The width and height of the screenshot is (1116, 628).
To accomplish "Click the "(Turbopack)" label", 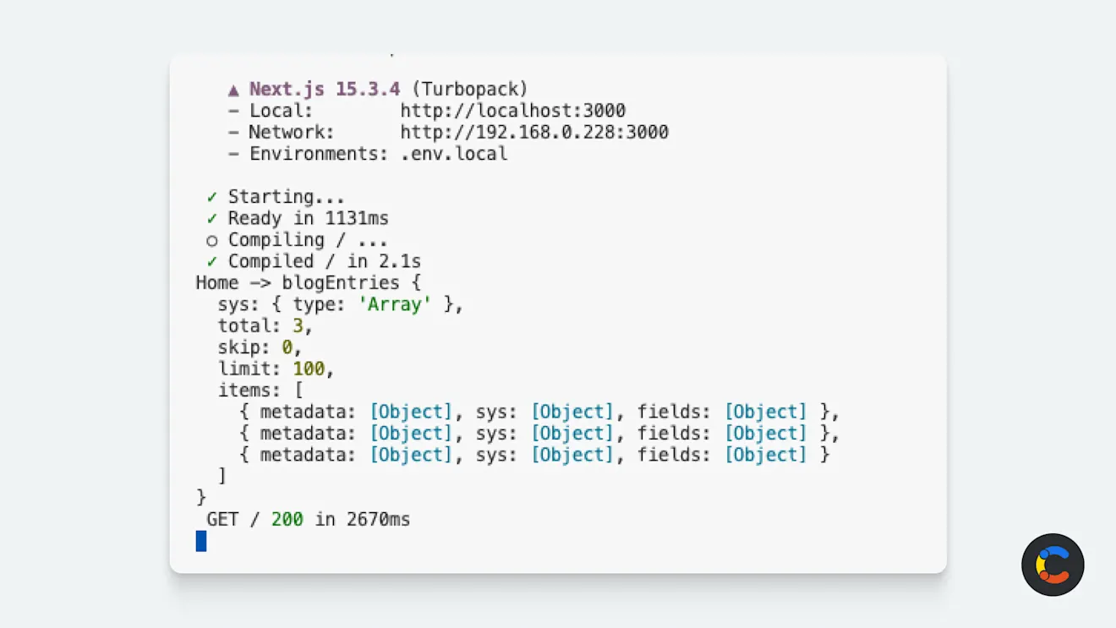I will point(469,89).
